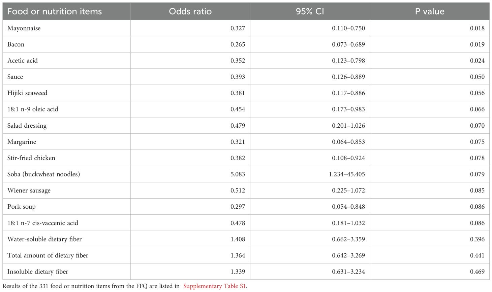Select the Wiener sausage row label
This screenshot has width=492, height=292.
point(29,191)
